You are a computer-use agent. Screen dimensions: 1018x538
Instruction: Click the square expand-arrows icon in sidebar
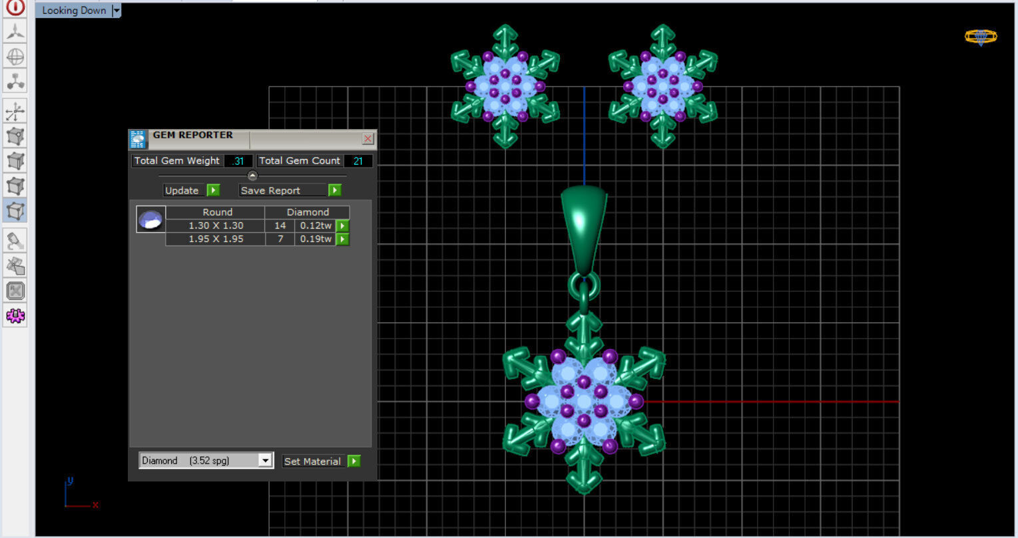[x=15, y=291]
